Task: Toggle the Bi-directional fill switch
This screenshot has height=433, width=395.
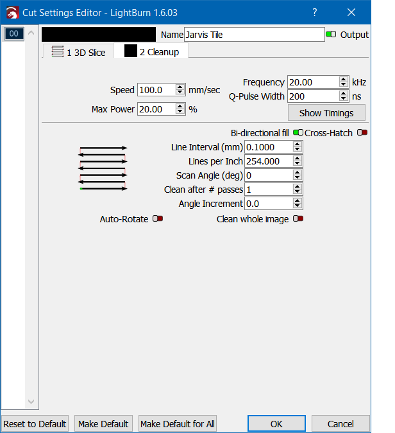Action: pos(298,132)
